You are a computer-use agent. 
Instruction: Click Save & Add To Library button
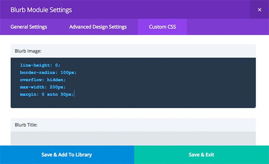pyautogui.click(x=67, y=155)
